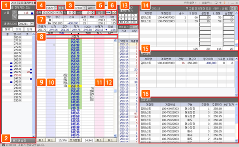The image size is (239, 147).
Task: Toggle the MIT보기 checkbox
Action: [121, 11]
